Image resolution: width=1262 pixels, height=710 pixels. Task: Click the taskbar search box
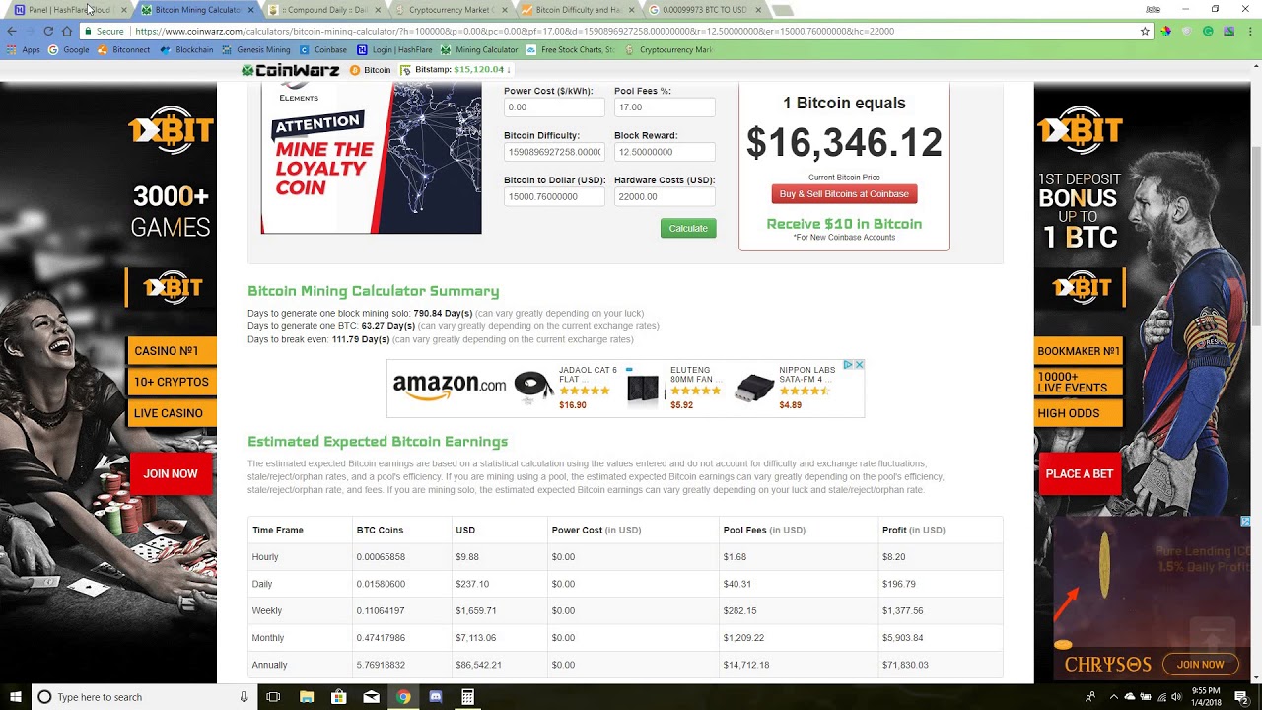(143, 697)
